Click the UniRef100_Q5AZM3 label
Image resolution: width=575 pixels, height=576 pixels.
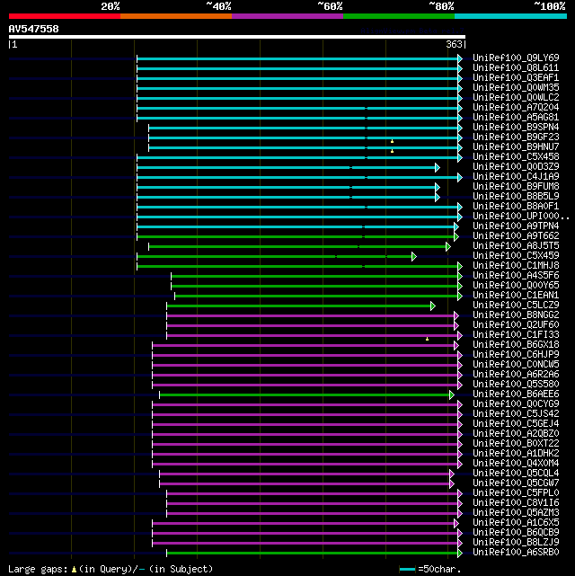pyautogui.click(x=516, y=513)
